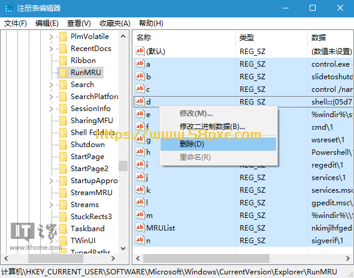Click the Shutdown key folder icon
Viewport: 354px width, 278px height.
(63, 145)
